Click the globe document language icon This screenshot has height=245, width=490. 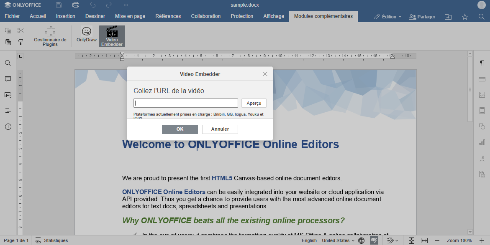point(361,240)
